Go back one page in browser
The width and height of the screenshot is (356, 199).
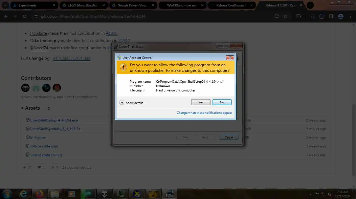pyautogui.click(x=6, y=16)
